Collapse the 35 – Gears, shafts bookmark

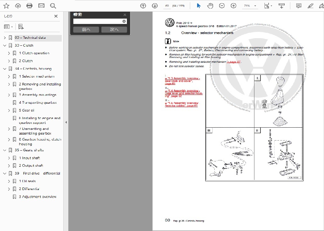(5, 150)
